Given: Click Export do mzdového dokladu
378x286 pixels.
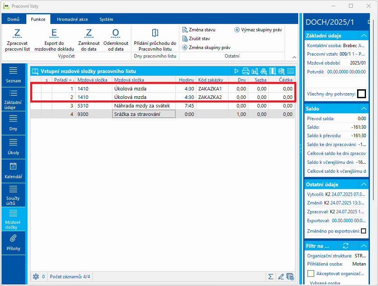Looking at the screenshot, I should [x=54, y=39].
